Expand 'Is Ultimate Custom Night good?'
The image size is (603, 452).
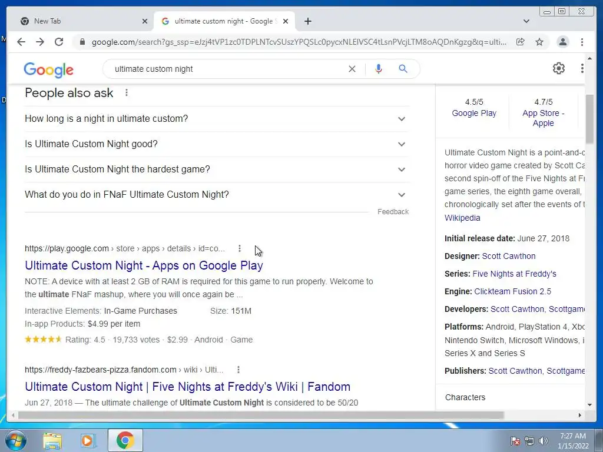coord(217,144)
